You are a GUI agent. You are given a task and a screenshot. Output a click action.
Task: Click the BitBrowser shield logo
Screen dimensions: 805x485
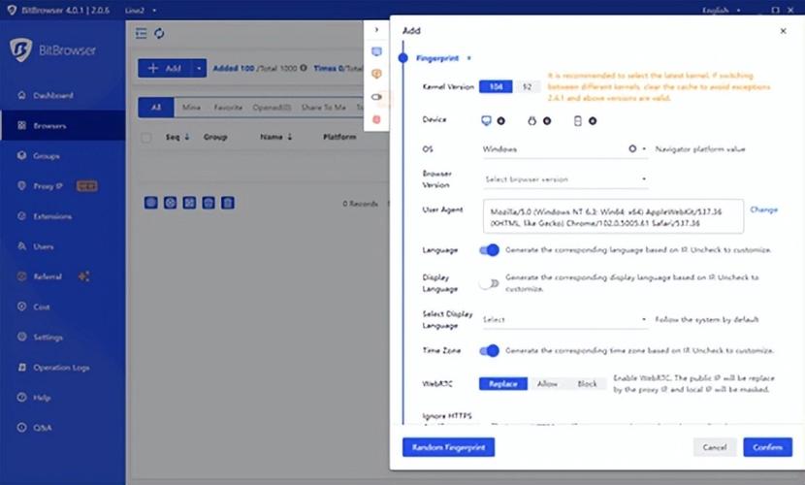(x=20, y=49)
